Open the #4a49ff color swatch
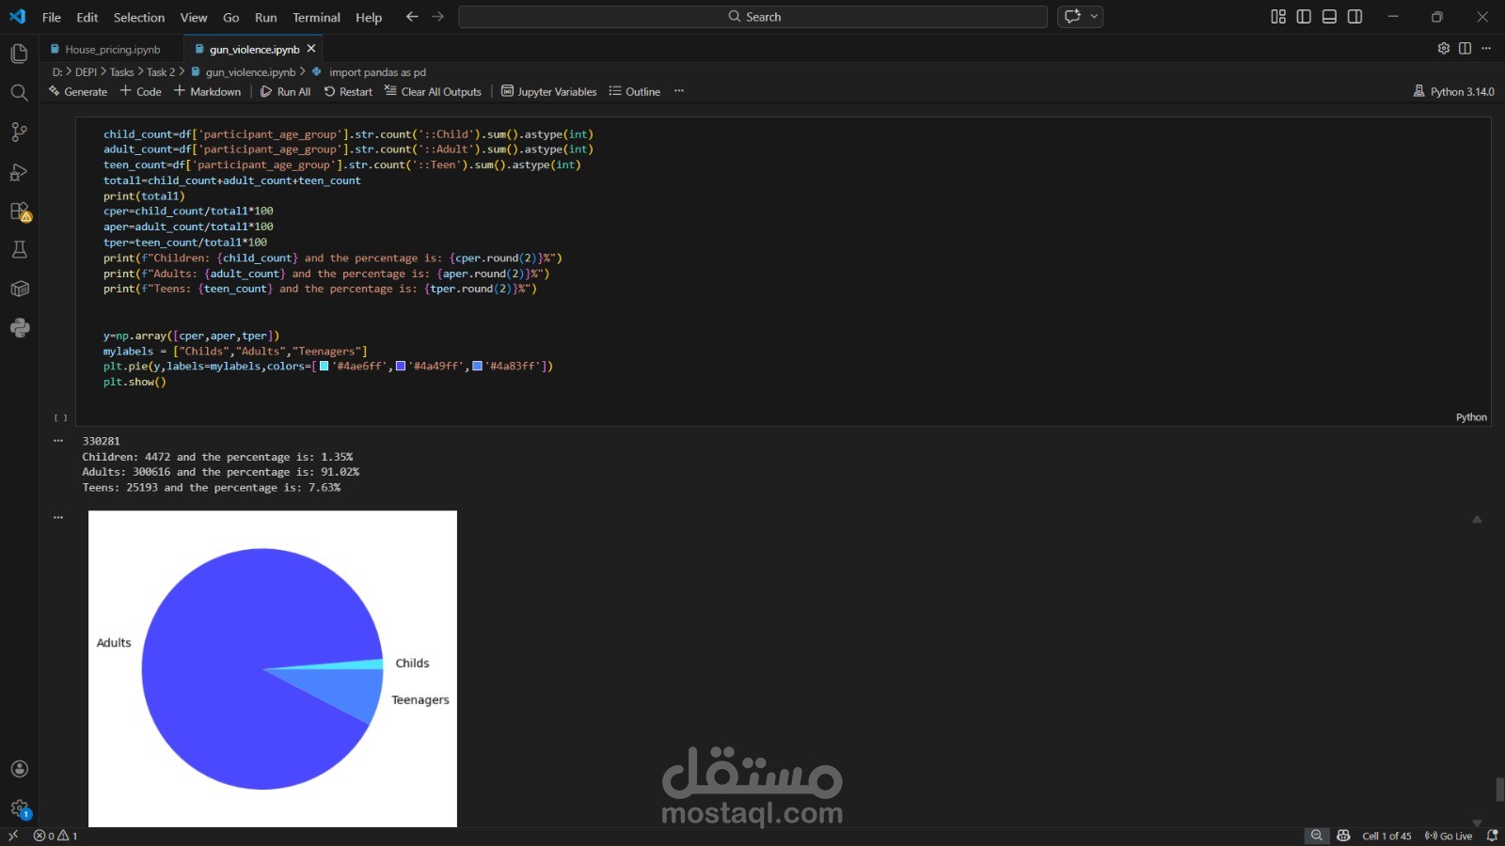 tap(401, 367)
